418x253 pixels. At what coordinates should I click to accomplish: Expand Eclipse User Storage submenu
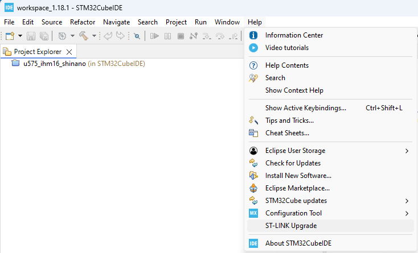330,151
